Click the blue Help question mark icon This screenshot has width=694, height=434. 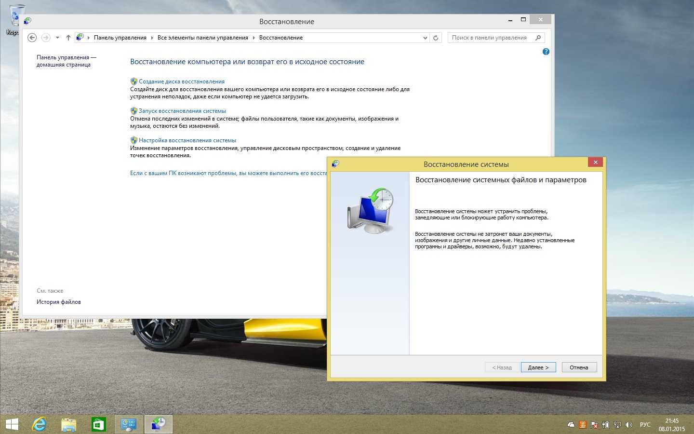coord(546,52)
